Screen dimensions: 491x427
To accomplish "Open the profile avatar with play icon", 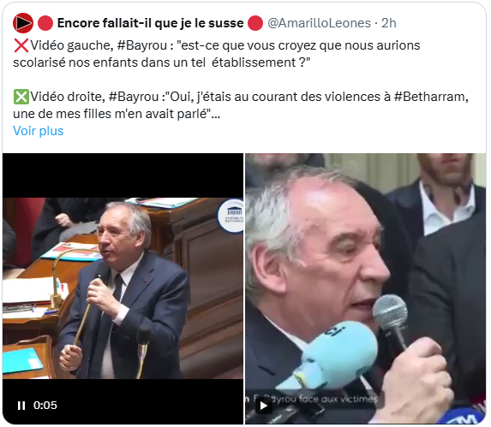I will coord(23,23).
